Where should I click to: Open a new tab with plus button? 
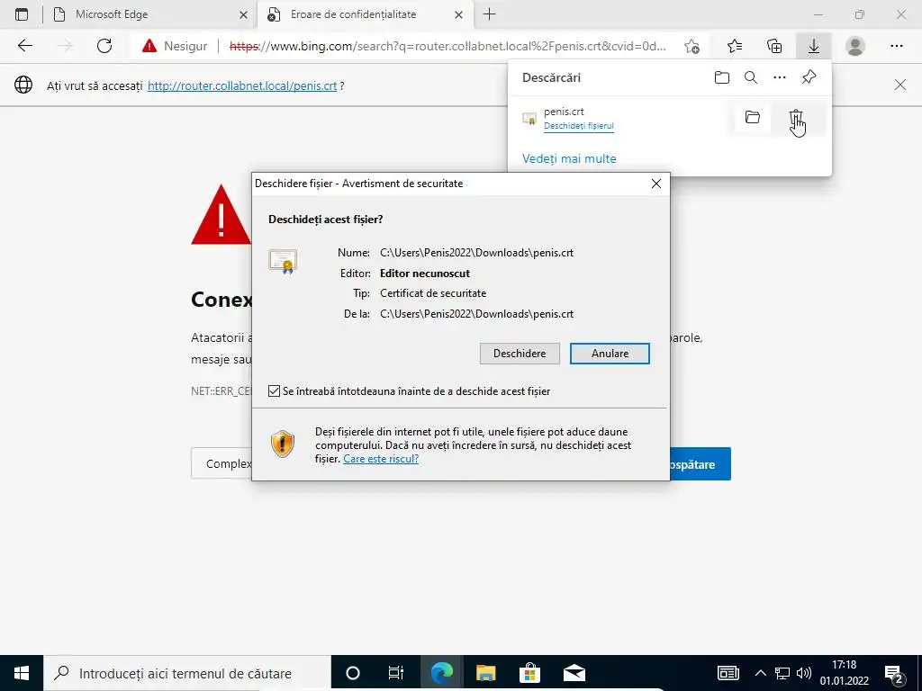point(489,14)
